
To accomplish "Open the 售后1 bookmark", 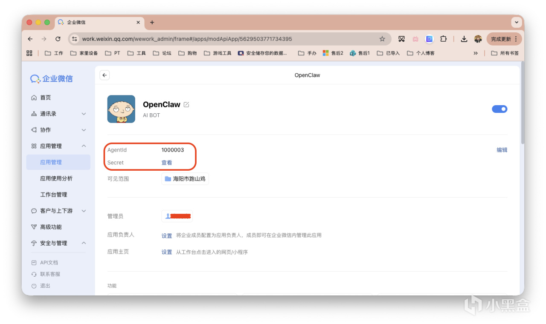I will 360,53.
